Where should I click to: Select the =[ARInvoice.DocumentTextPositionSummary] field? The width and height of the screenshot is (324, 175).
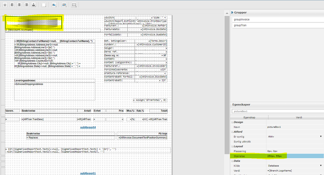click(142, 138)
